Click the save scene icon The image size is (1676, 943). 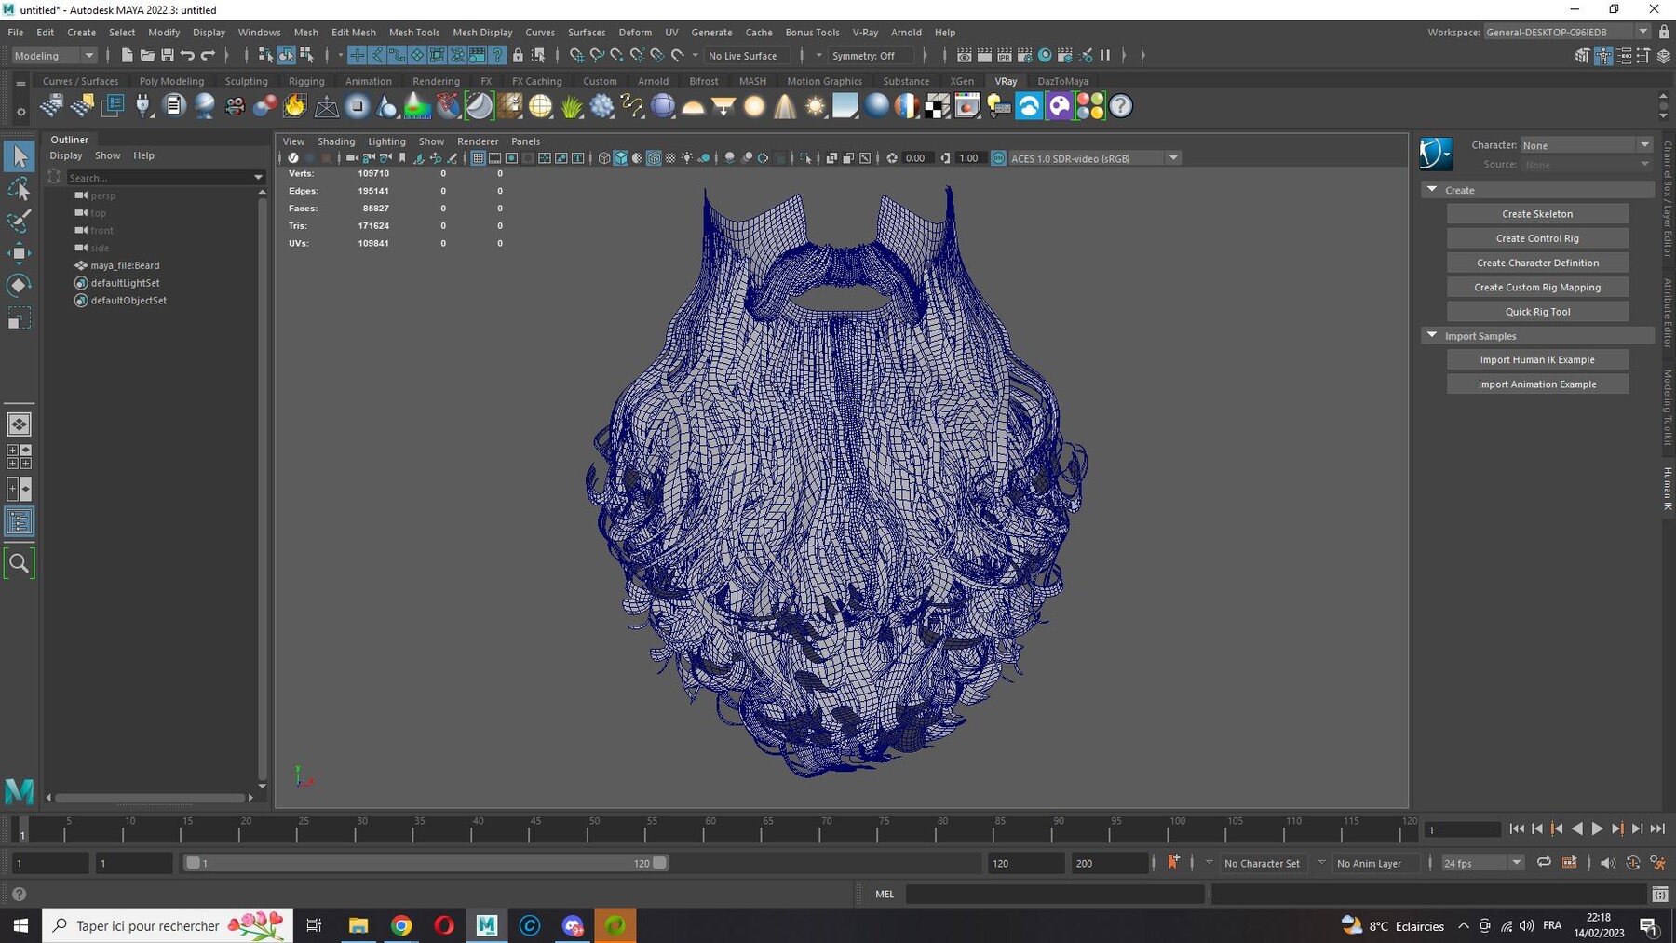pyautogui.click(x=168, y=56)
